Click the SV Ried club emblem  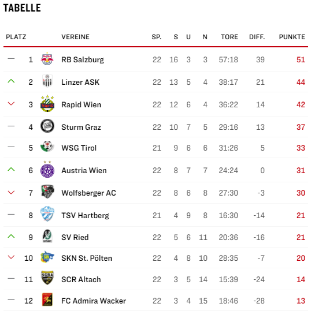point(47,236)
